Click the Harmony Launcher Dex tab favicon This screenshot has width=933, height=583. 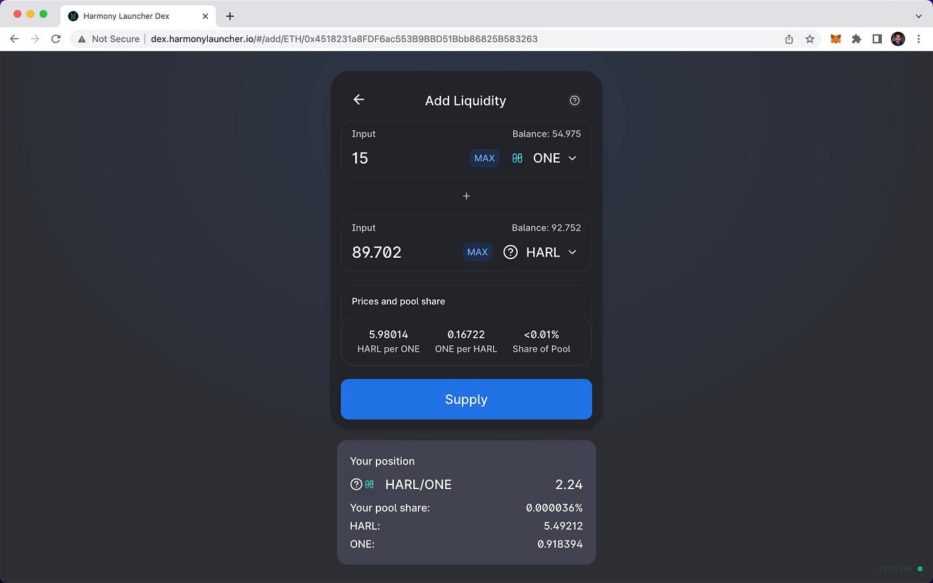(73, 16)
